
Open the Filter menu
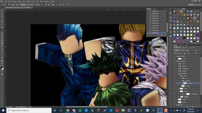click(33, 1)
